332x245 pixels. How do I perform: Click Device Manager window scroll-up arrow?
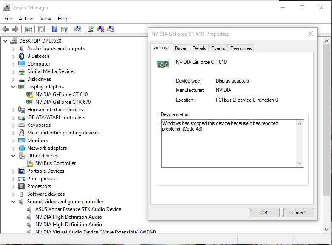pyautogui.click(x=327, y=41)
